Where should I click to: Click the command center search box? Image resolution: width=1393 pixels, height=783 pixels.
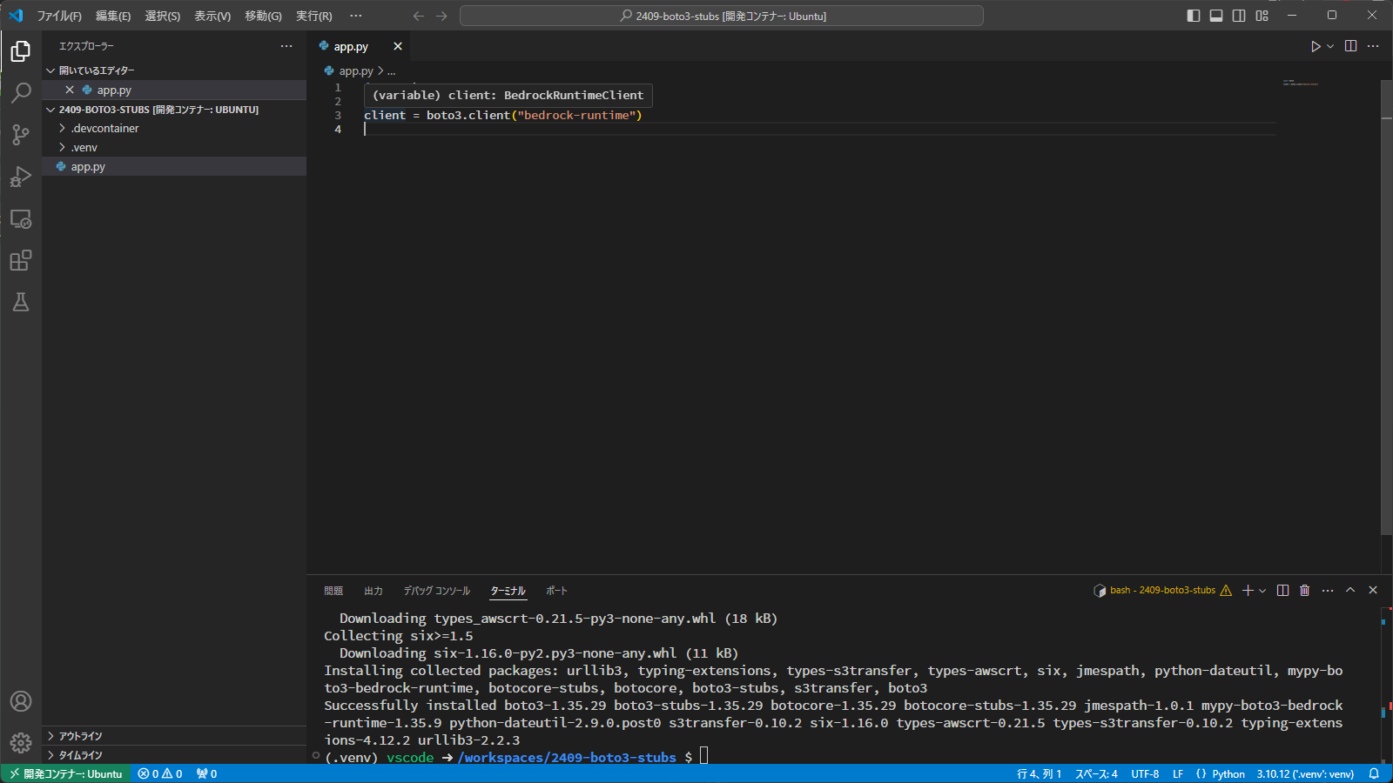point(722,16)
